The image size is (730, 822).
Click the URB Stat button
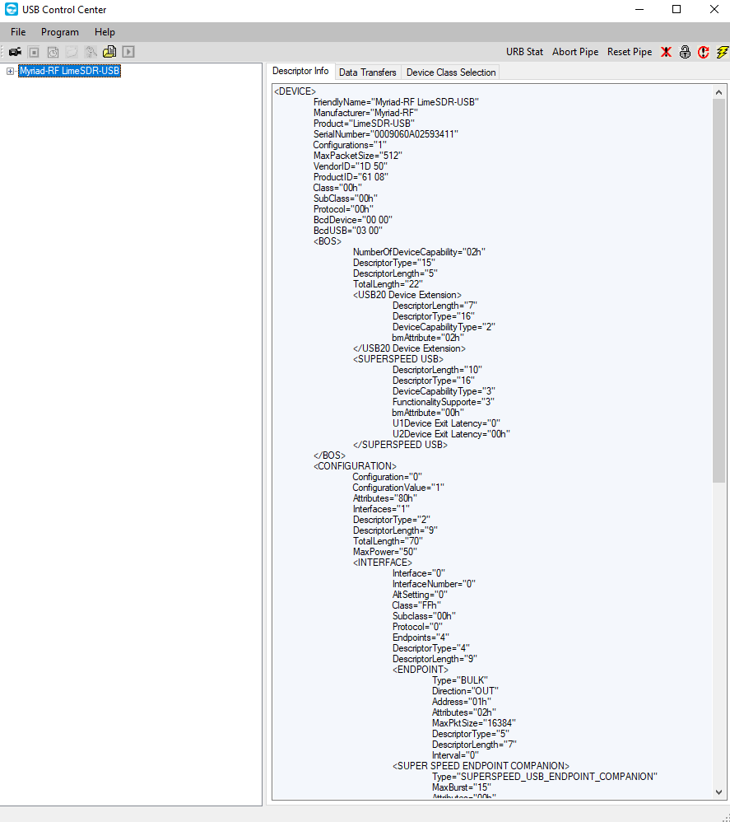(x=524, y=52)
